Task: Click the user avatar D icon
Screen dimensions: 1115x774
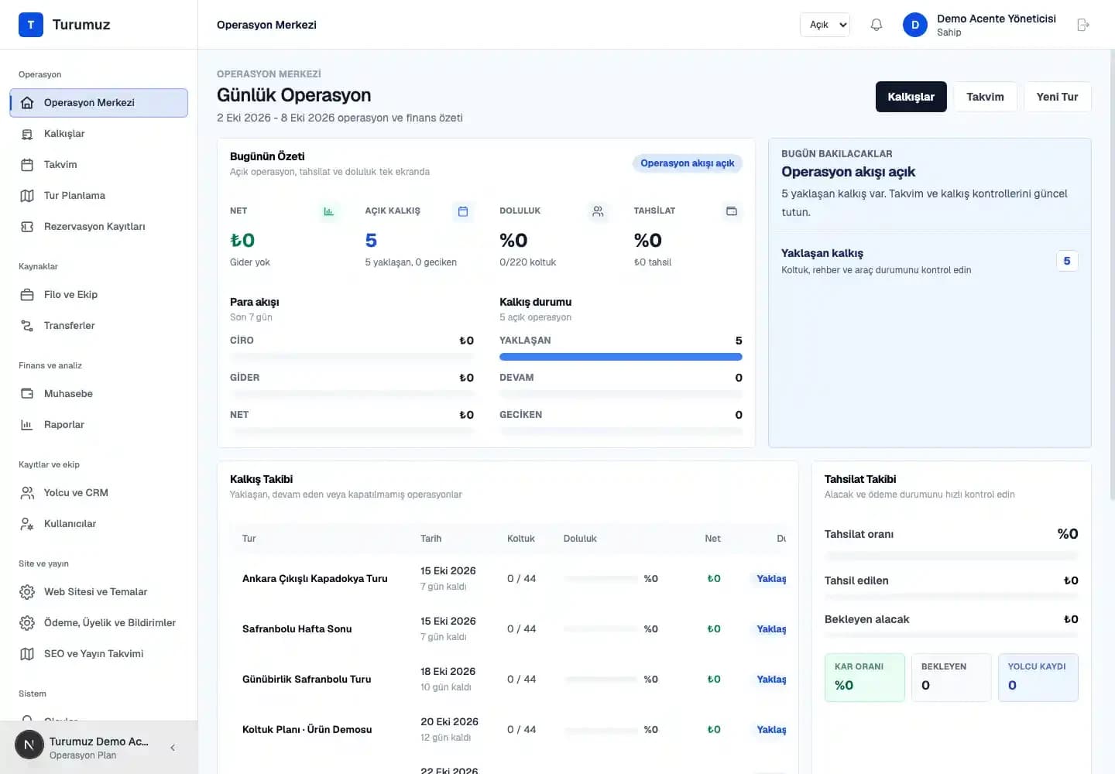Action: tap(915, 25)
